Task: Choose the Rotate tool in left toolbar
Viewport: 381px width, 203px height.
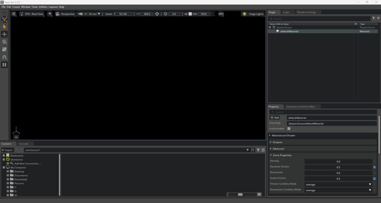Action: [x=4, y=42]
